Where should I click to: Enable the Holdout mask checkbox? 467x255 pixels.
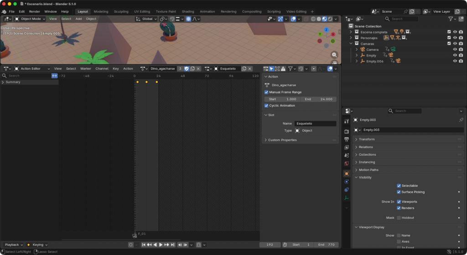[399, 218]
